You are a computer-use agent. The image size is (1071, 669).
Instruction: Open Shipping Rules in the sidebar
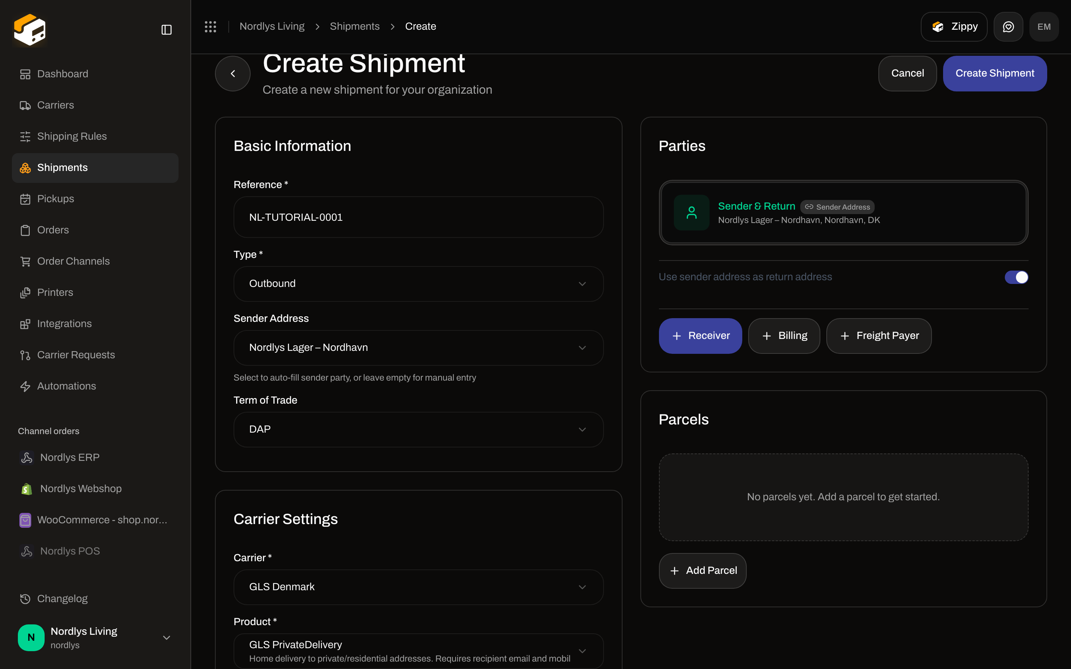pos(95,136)
